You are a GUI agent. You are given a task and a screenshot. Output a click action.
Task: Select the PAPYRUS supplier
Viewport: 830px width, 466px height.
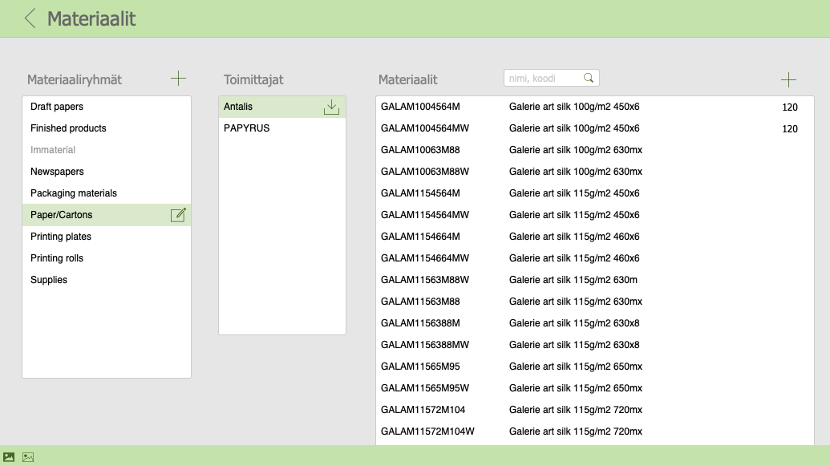tap(247, 128)
